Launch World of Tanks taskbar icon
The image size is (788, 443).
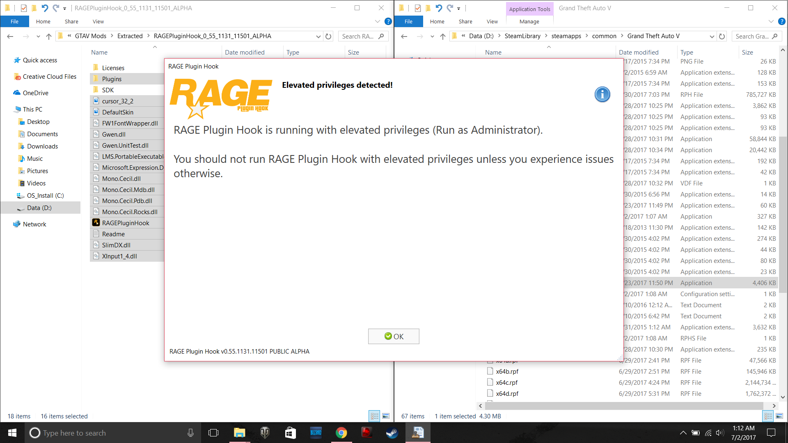[265, 433]
